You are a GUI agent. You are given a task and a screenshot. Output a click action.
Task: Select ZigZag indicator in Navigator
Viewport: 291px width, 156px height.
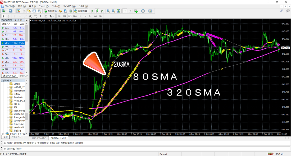[x=17, y=131]
